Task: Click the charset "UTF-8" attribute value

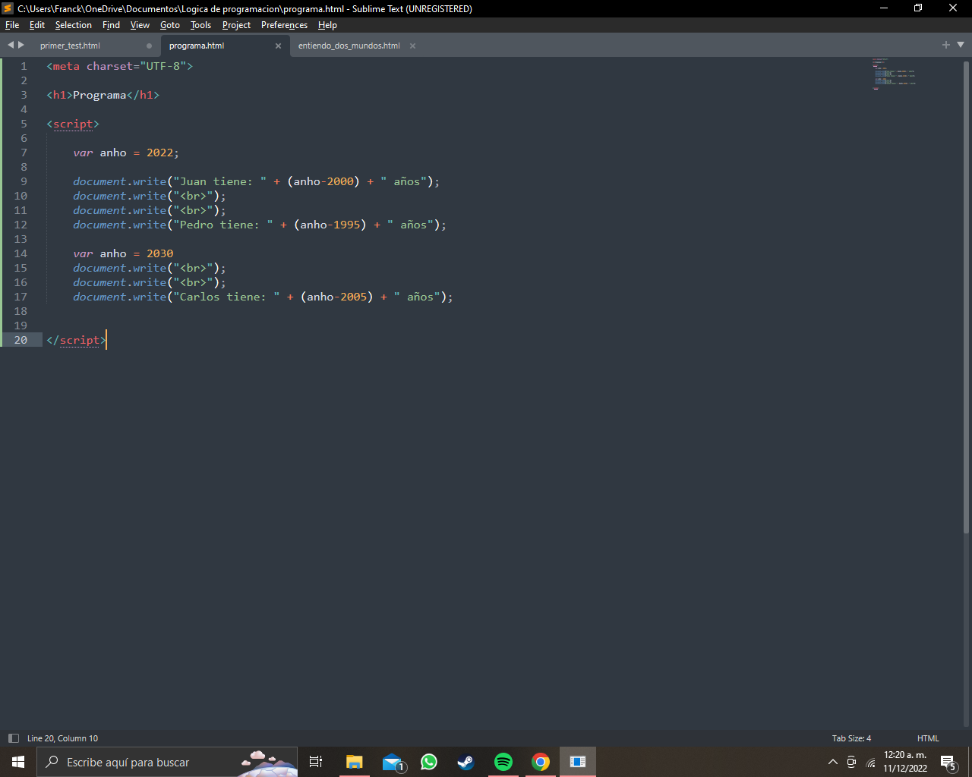Action: click(x=163, y=66)
